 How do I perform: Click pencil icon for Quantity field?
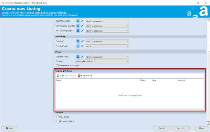[82, 41]
